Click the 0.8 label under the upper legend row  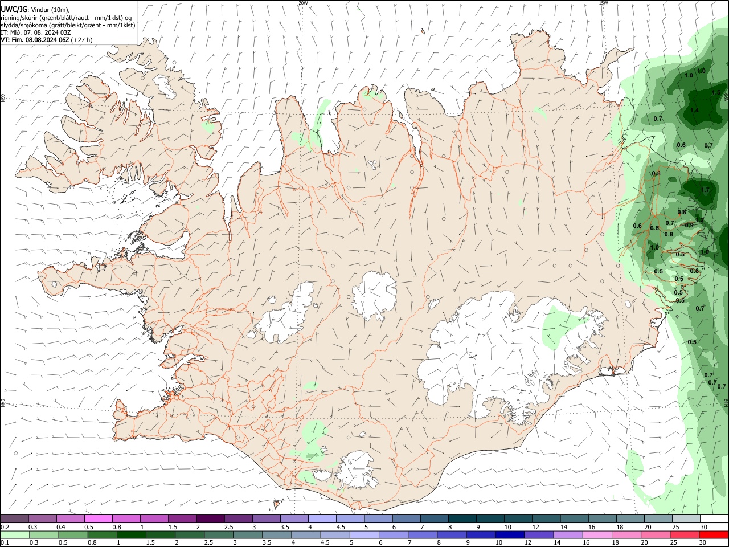(117, 527)
